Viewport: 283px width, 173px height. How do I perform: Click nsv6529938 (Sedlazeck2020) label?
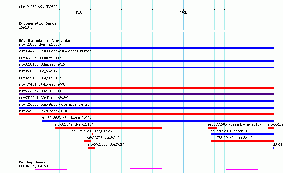[44, 111]
